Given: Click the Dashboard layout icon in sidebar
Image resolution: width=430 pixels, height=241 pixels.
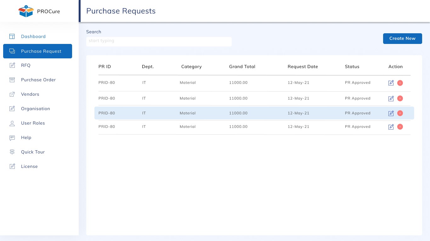Looking at the screenshot, I should (x=12, y=36).
